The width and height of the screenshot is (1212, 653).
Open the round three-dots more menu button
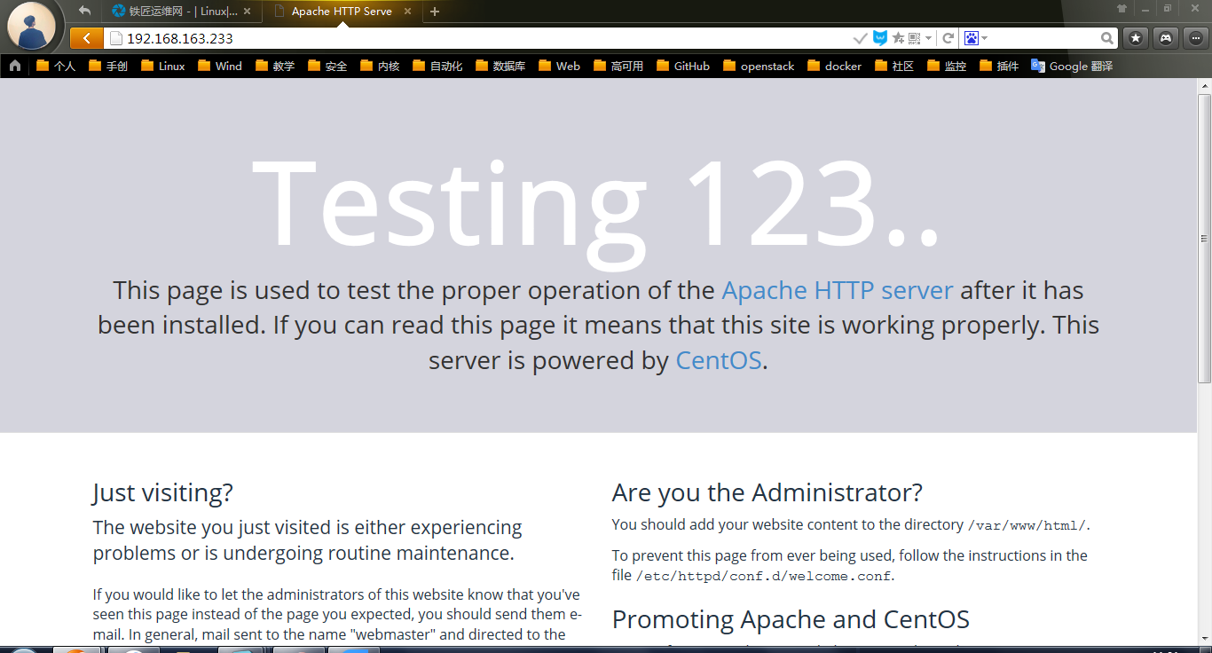point(1195,38)
